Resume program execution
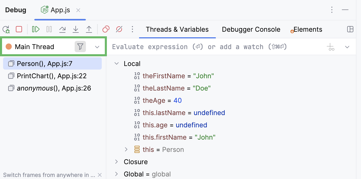This screenshot has width=361, height=179. [36, 29]
